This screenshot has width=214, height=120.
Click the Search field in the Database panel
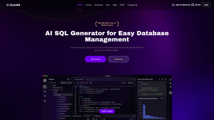tap(66, 83)
